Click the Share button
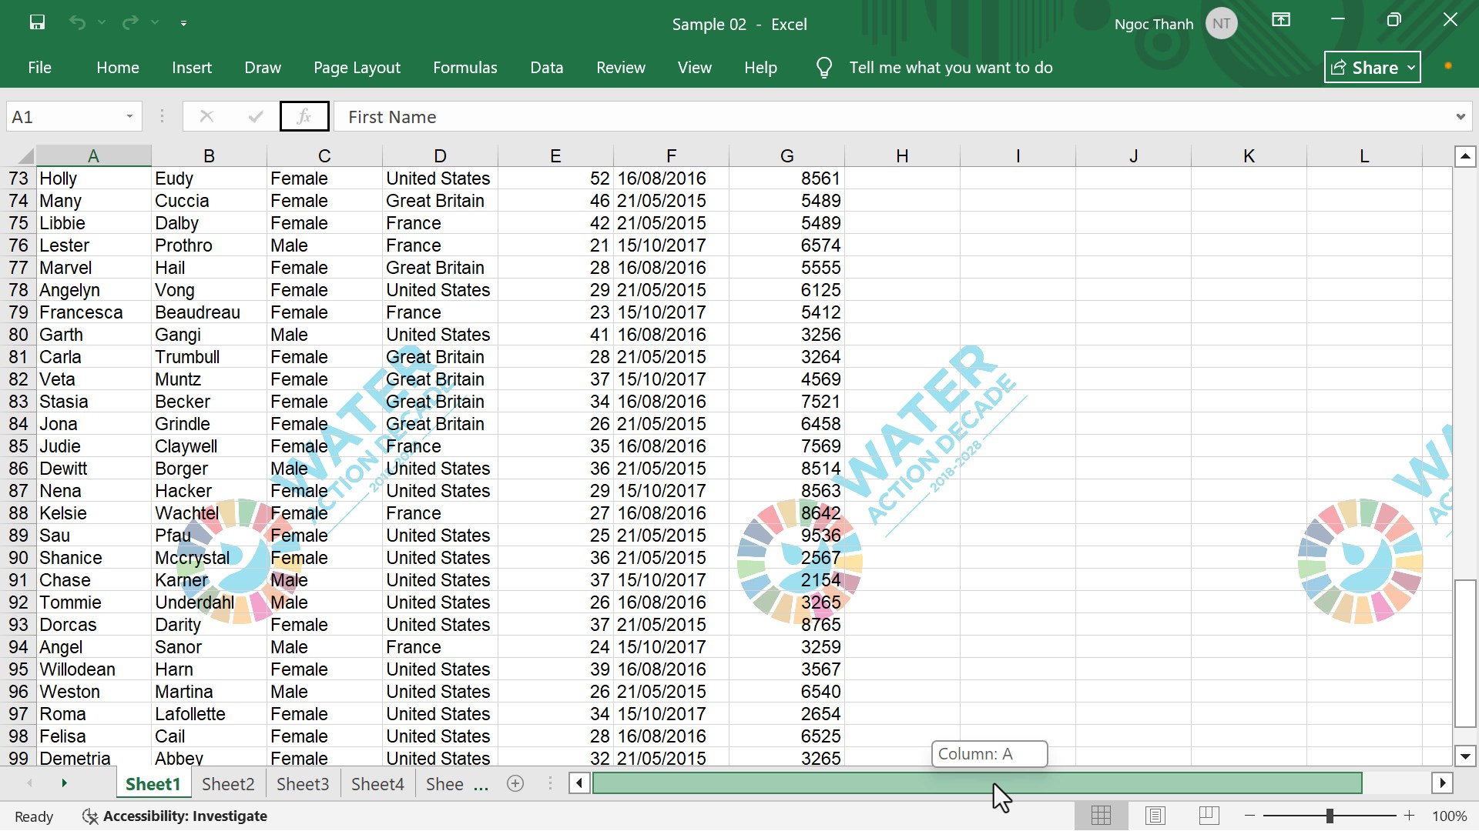This screenshot has height=831, width=1479. pyautogui.click(x=1372, y=68)
